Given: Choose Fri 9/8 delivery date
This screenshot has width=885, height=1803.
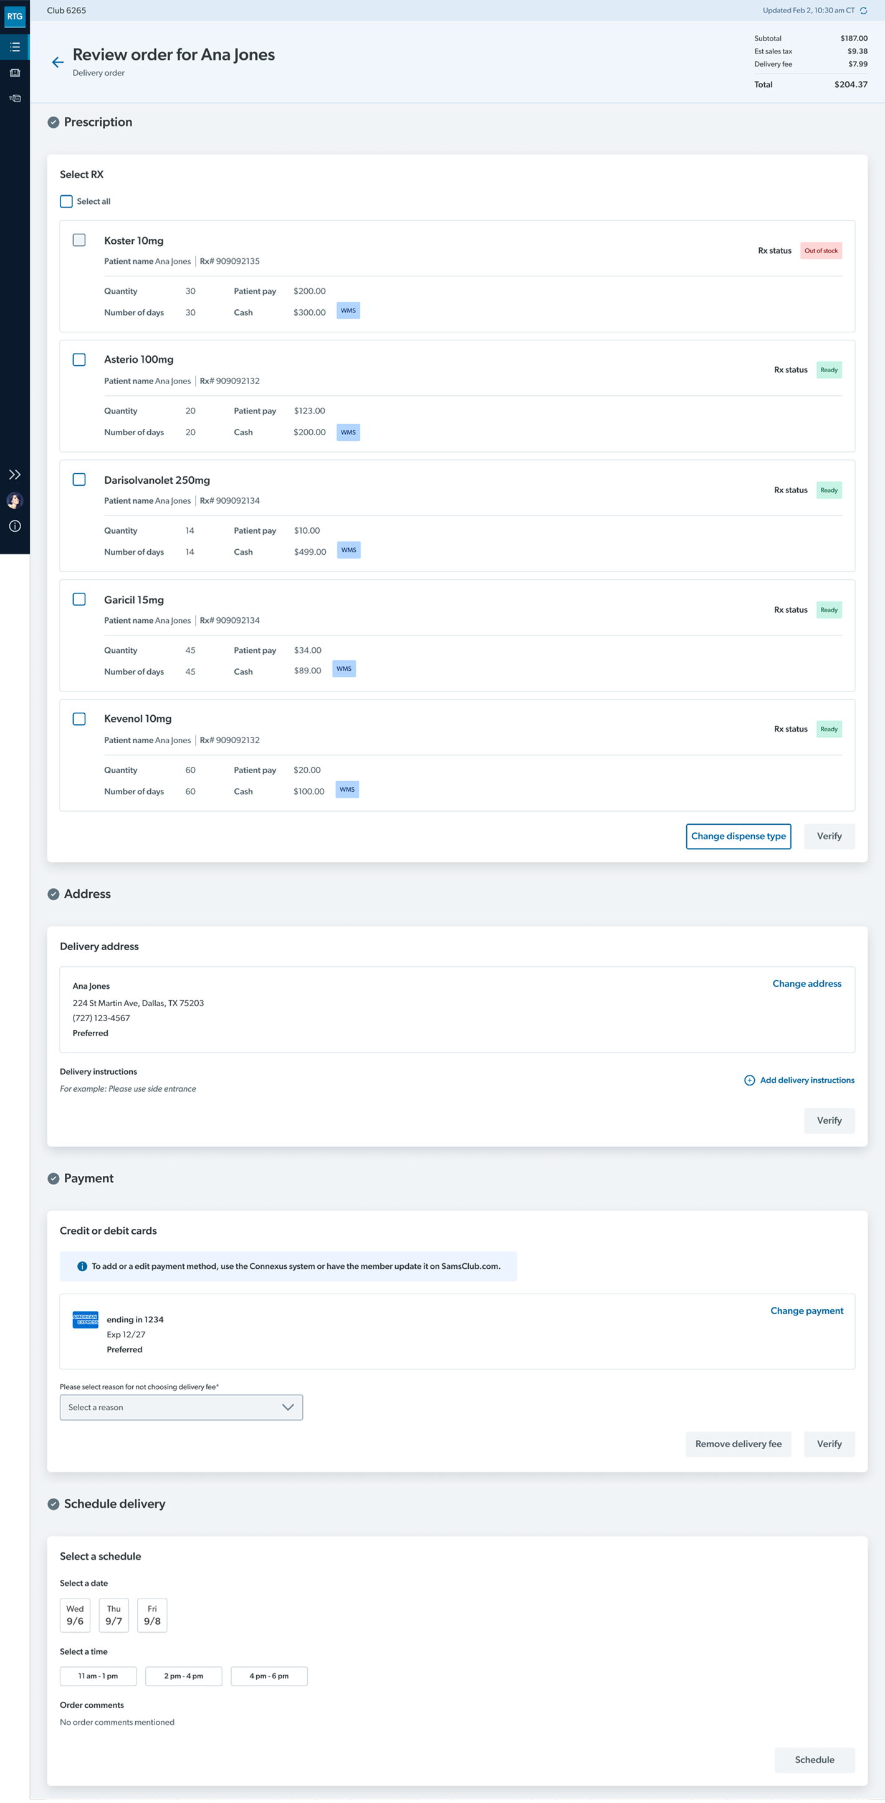Looking at the screenshot, I should [x=153, y=1615].
